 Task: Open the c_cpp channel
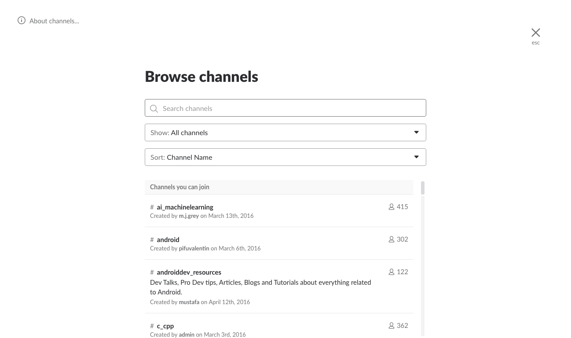[x=165, y=326]
